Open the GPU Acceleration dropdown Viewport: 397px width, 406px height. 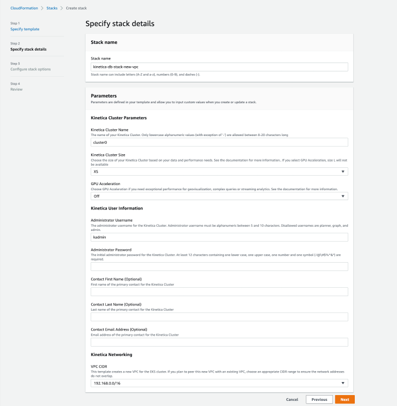tap(219, 196)
